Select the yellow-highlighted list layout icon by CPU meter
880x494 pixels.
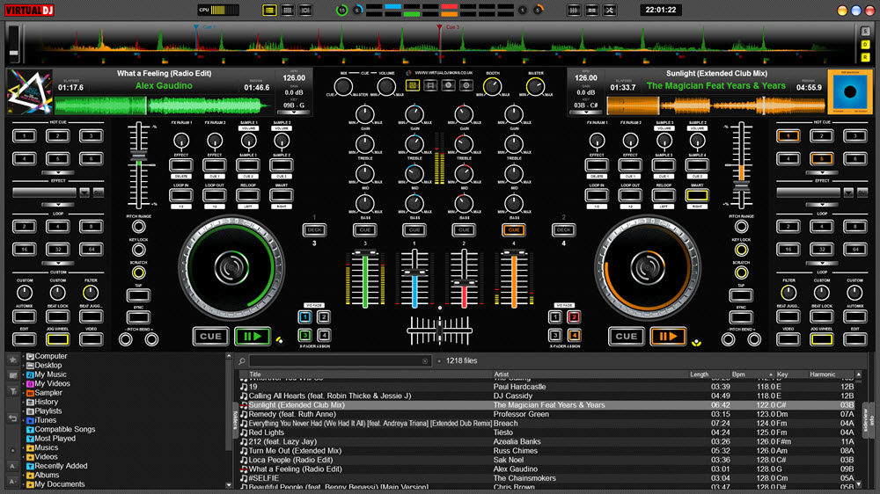pos(269,10)
